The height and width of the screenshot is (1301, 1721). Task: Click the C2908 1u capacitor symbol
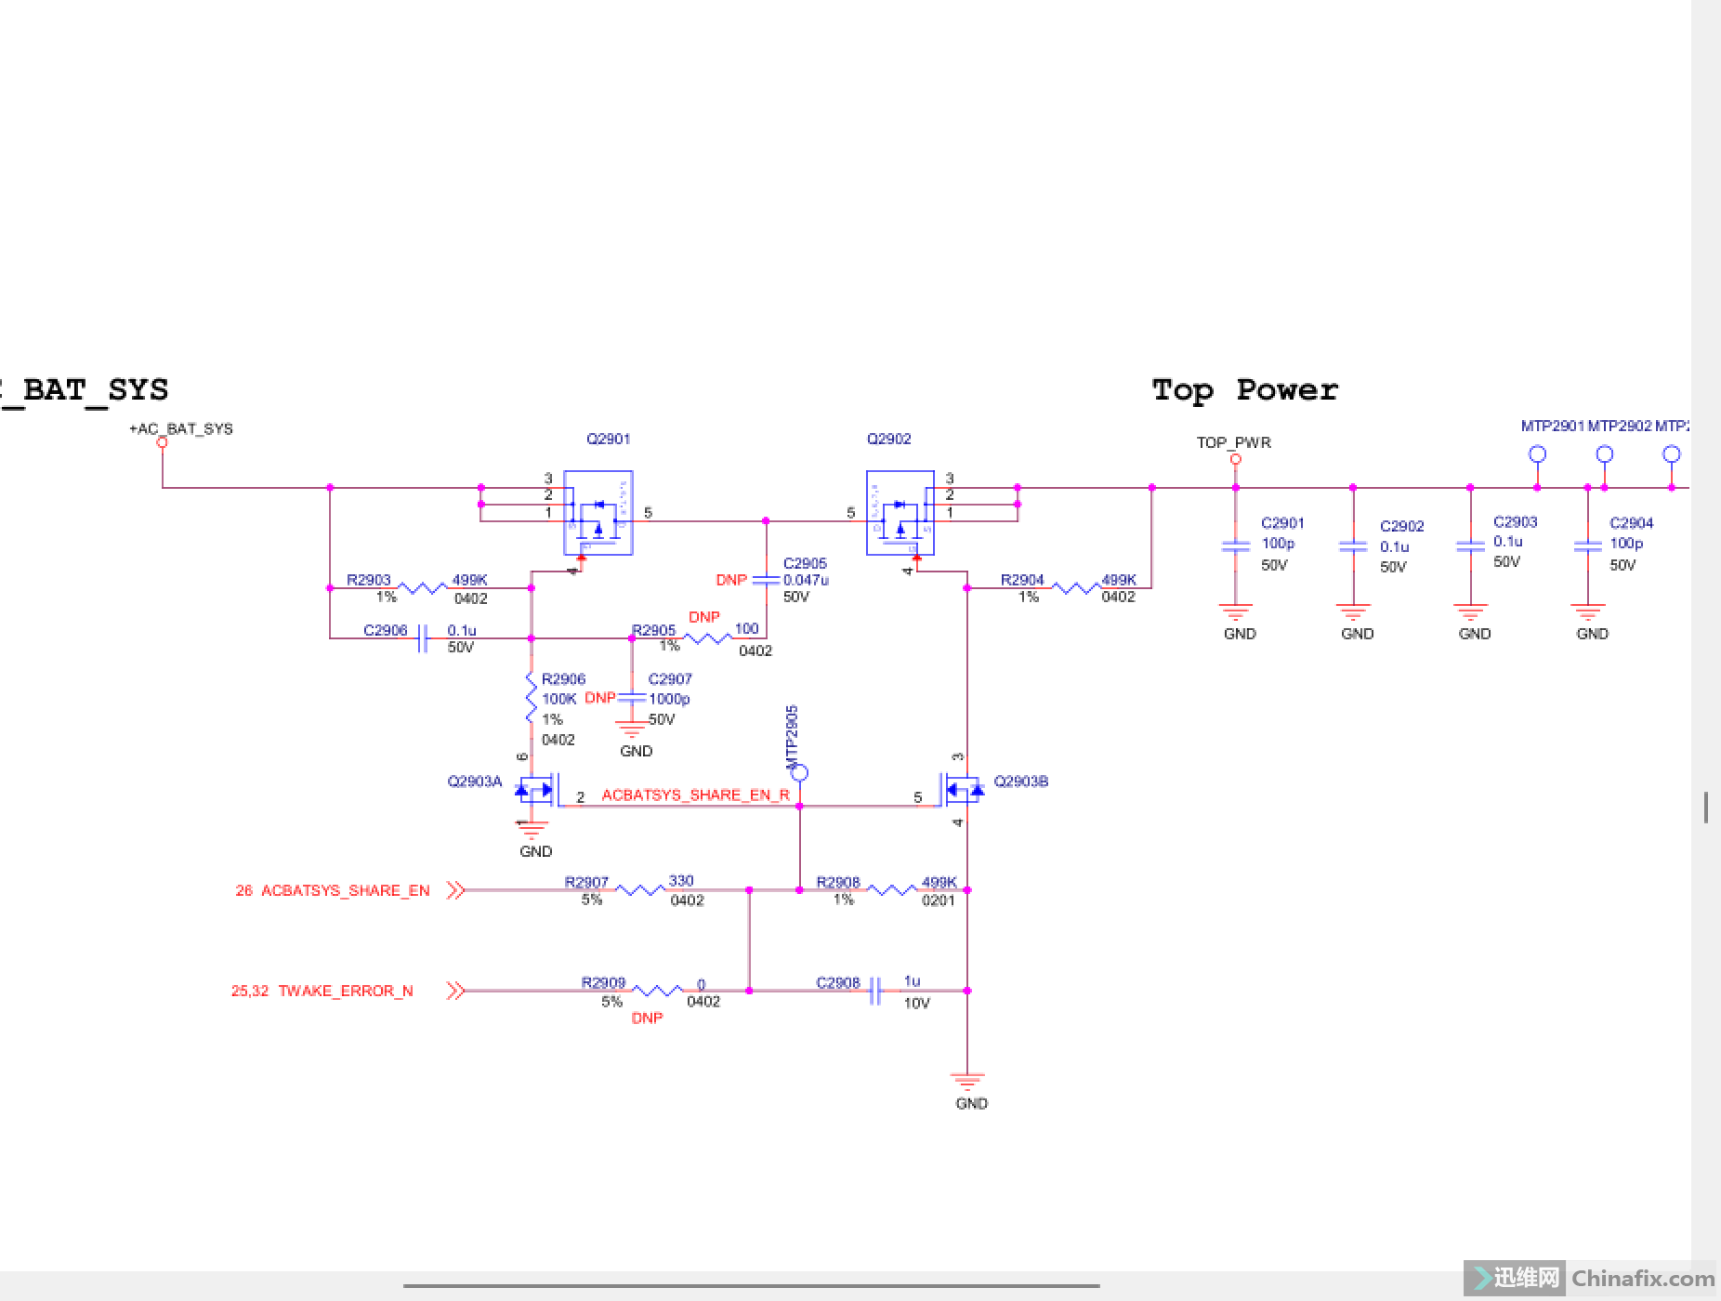click(874, 991)
